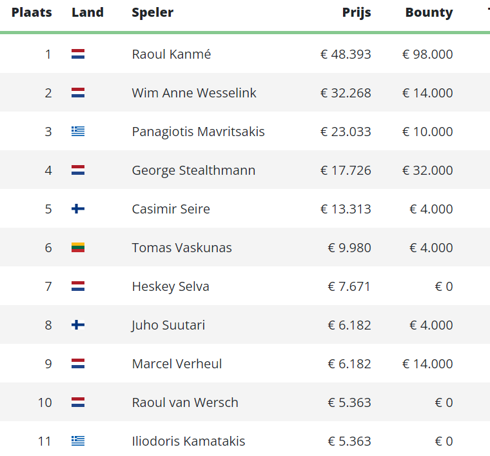Select player name Raoul van Wersch
490x456 pixels.
185,402
